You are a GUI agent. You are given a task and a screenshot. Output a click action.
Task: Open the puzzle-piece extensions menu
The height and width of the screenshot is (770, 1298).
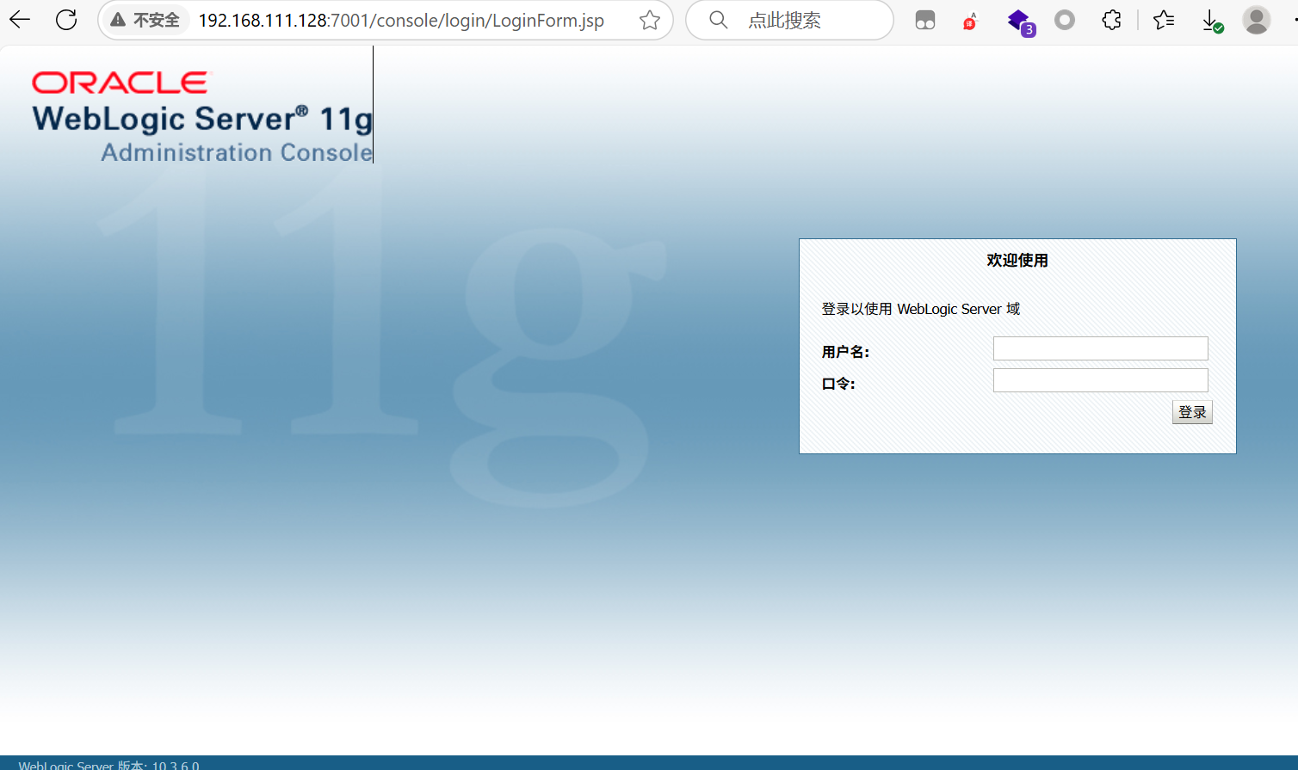tap(1111, 20)
